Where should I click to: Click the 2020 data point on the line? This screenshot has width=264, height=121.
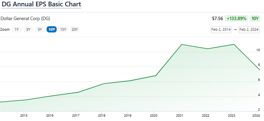point(156,76)
